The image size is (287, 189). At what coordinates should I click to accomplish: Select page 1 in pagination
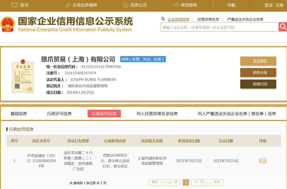pyautogui.click(x=186, y=182)
